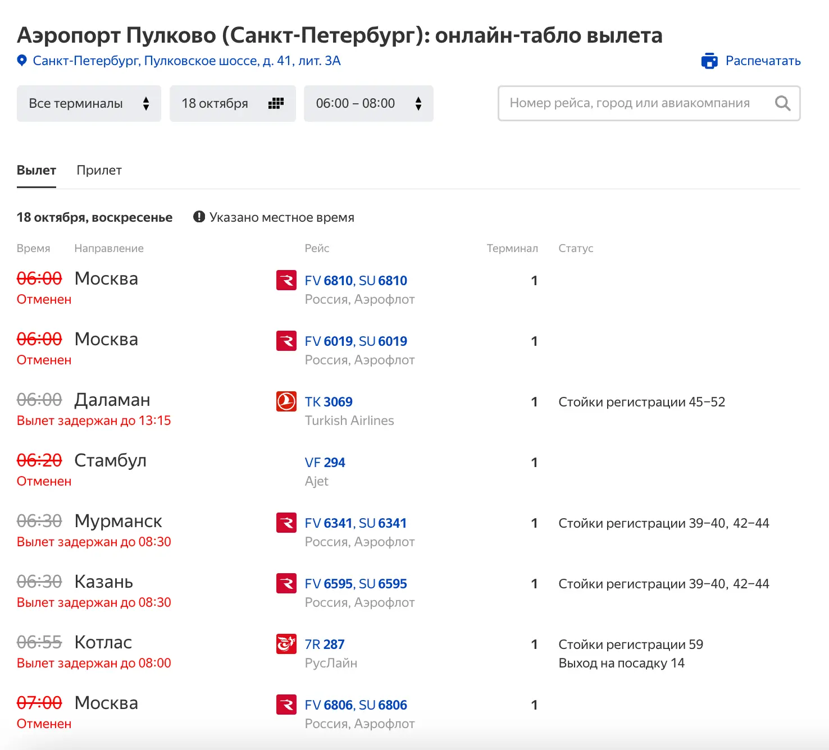829x750 pixels.
Task: Click RusLine logo for flight 7R 287
Action: click(286, 644)
